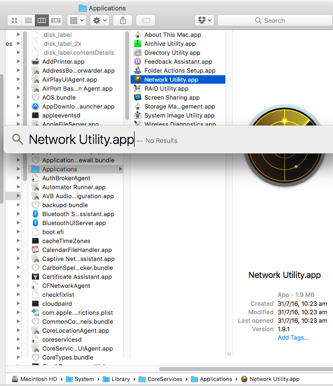This screenshot has width=333, height=386.
Task: Switch Finder to Cover Flow view
Action: pos(56,20)
